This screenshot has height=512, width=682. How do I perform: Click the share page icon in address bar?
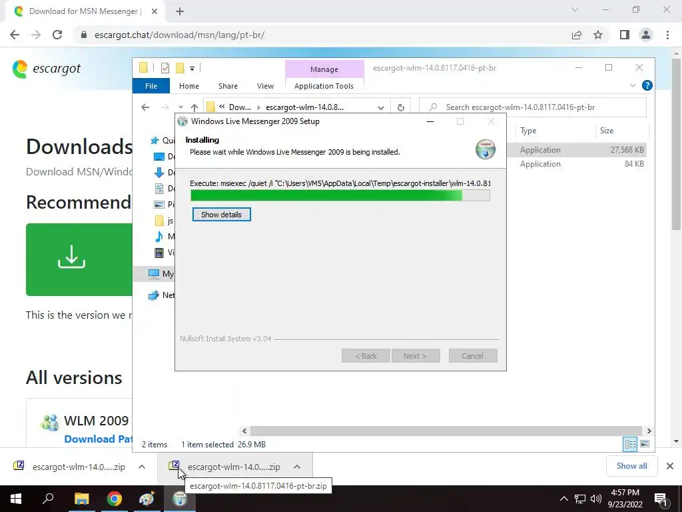pos(577,35)
